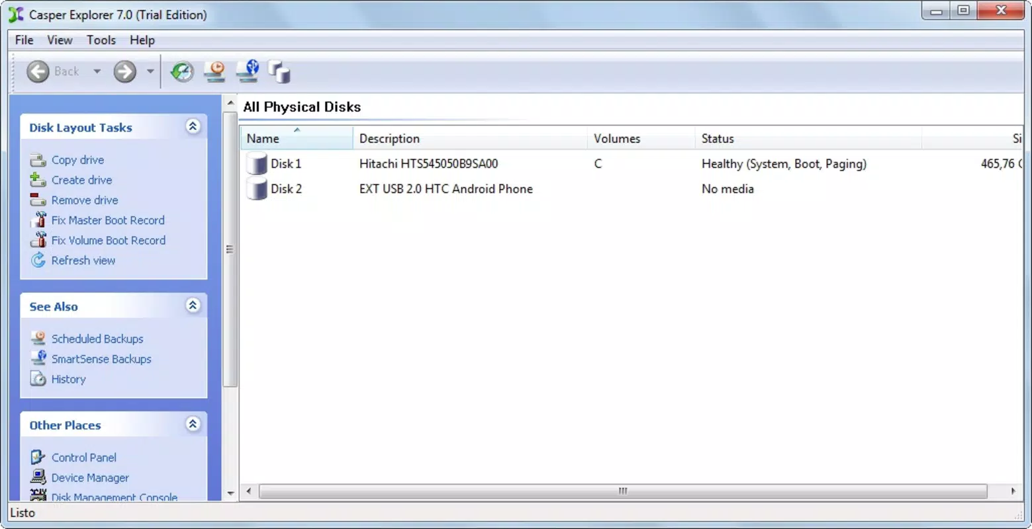Click the Create drive icon in sidebar
The height and width of the screenshot is (529, 1032).
[x=38, y=180]
